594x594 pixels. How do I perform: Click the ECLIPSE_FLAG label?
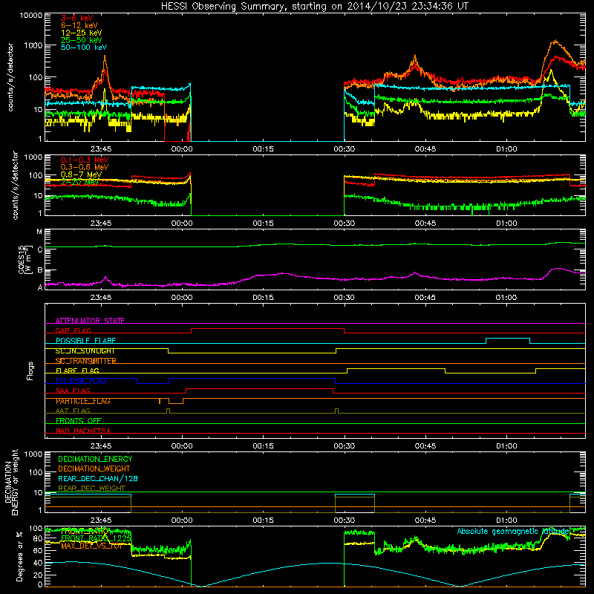point(81,381)
